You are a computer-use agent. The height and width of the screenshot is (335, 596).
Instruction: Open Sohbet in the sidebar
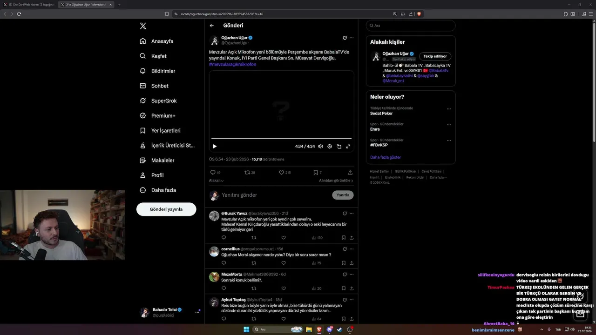pos(154,86)
